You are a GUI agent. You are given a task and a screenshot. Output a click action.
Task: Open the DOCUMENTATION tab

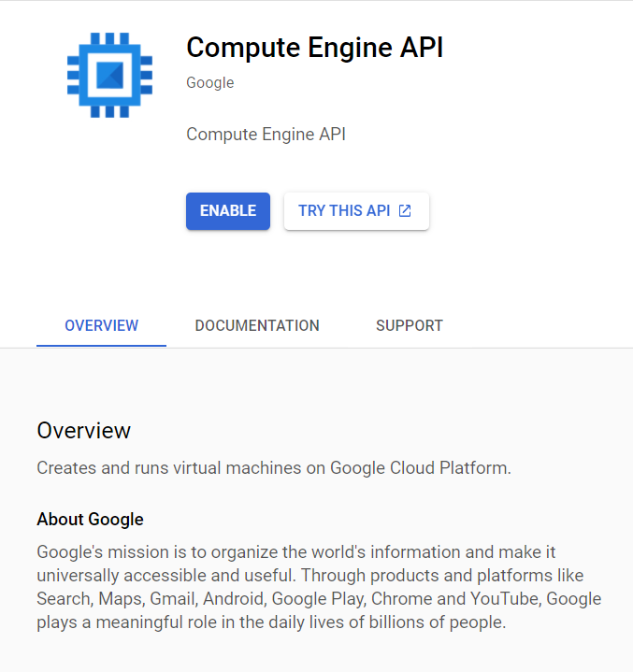click(257, 325)
